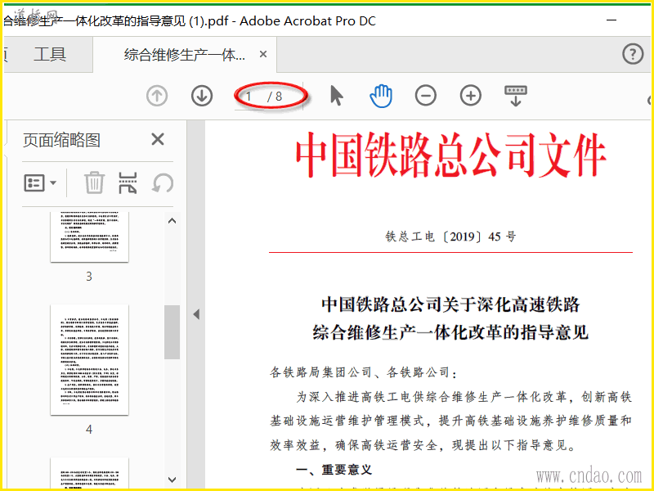
Task: Click the page number input field
Action: click(x=249, y=97)
